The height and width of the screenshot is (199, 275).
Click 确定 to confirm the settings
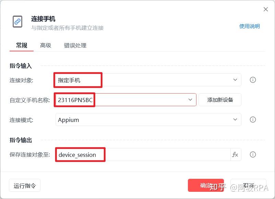click(206, 185)
